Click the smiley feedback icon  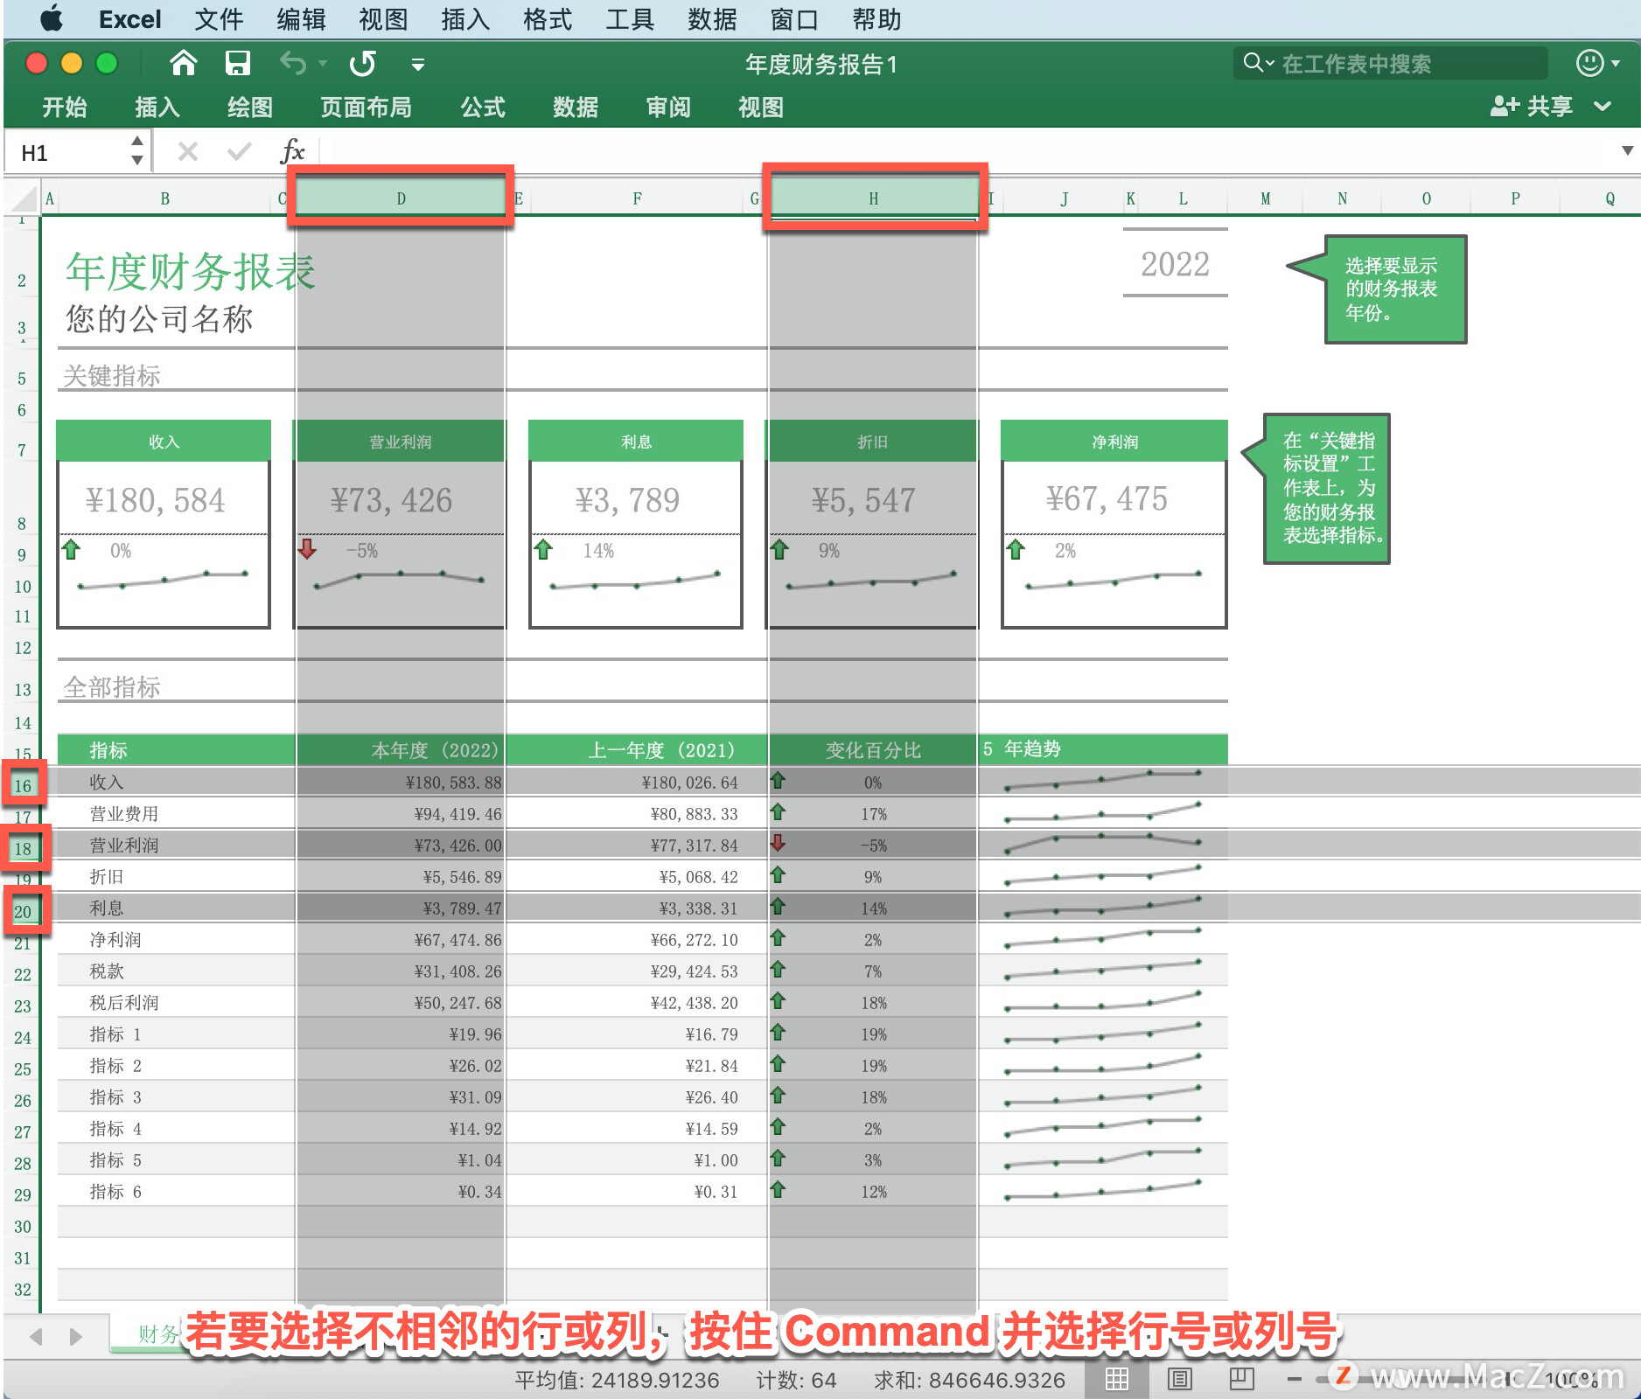[x=1589, y=63]
